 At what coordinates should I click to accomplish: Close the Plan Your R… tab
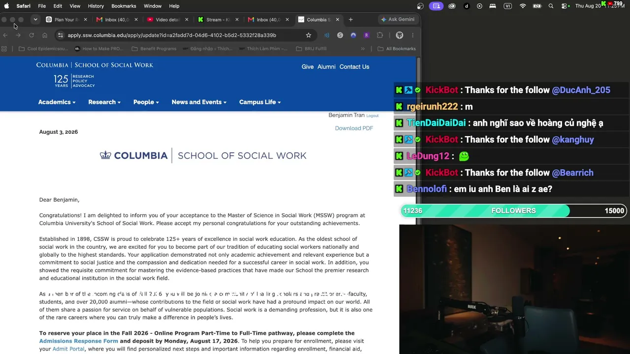pyautogui.click(x=85, y=20)
